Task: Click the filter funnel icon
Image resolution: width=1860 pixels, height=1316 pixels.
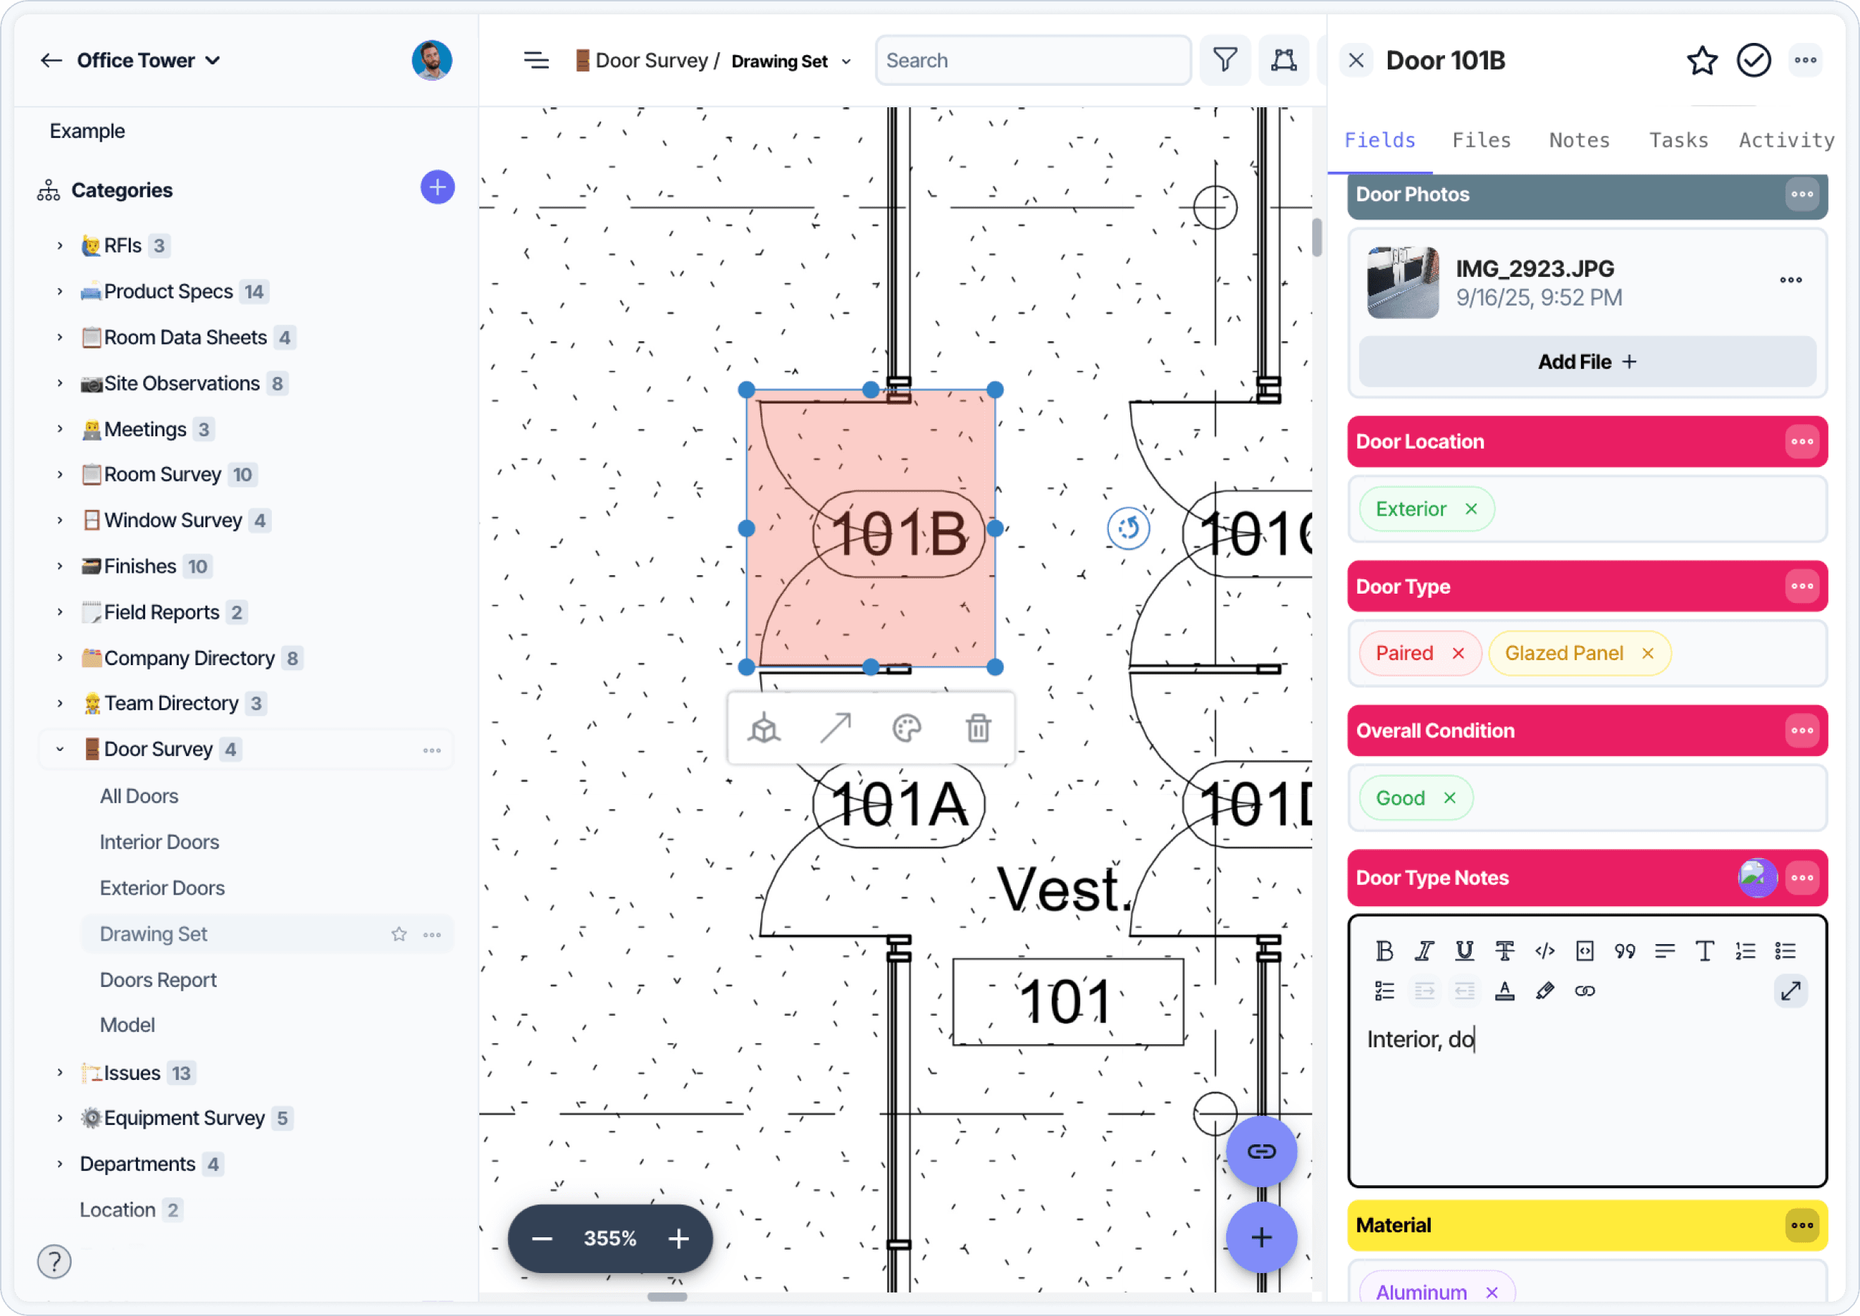Action: pos(1224,60)
